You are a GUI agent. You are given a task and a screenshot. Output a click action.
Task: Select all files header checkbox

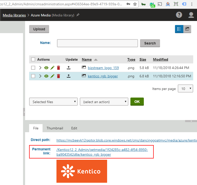tap(33, 59)
